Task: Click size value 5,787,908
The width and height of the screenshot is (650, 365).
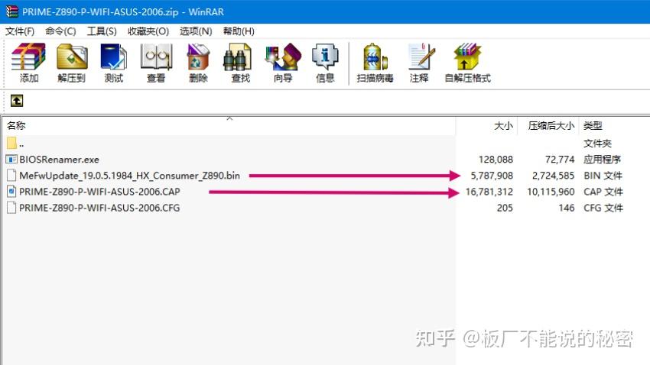Action: click(x=492, y=176)
